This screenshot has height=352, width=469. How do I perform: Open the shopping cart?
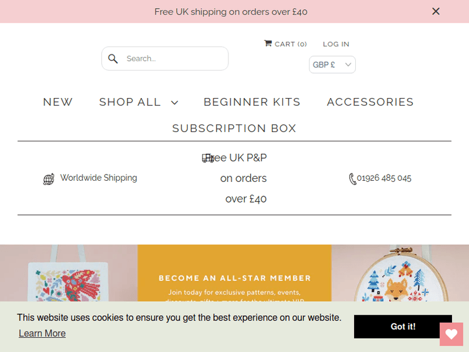[x=285, y=44]
